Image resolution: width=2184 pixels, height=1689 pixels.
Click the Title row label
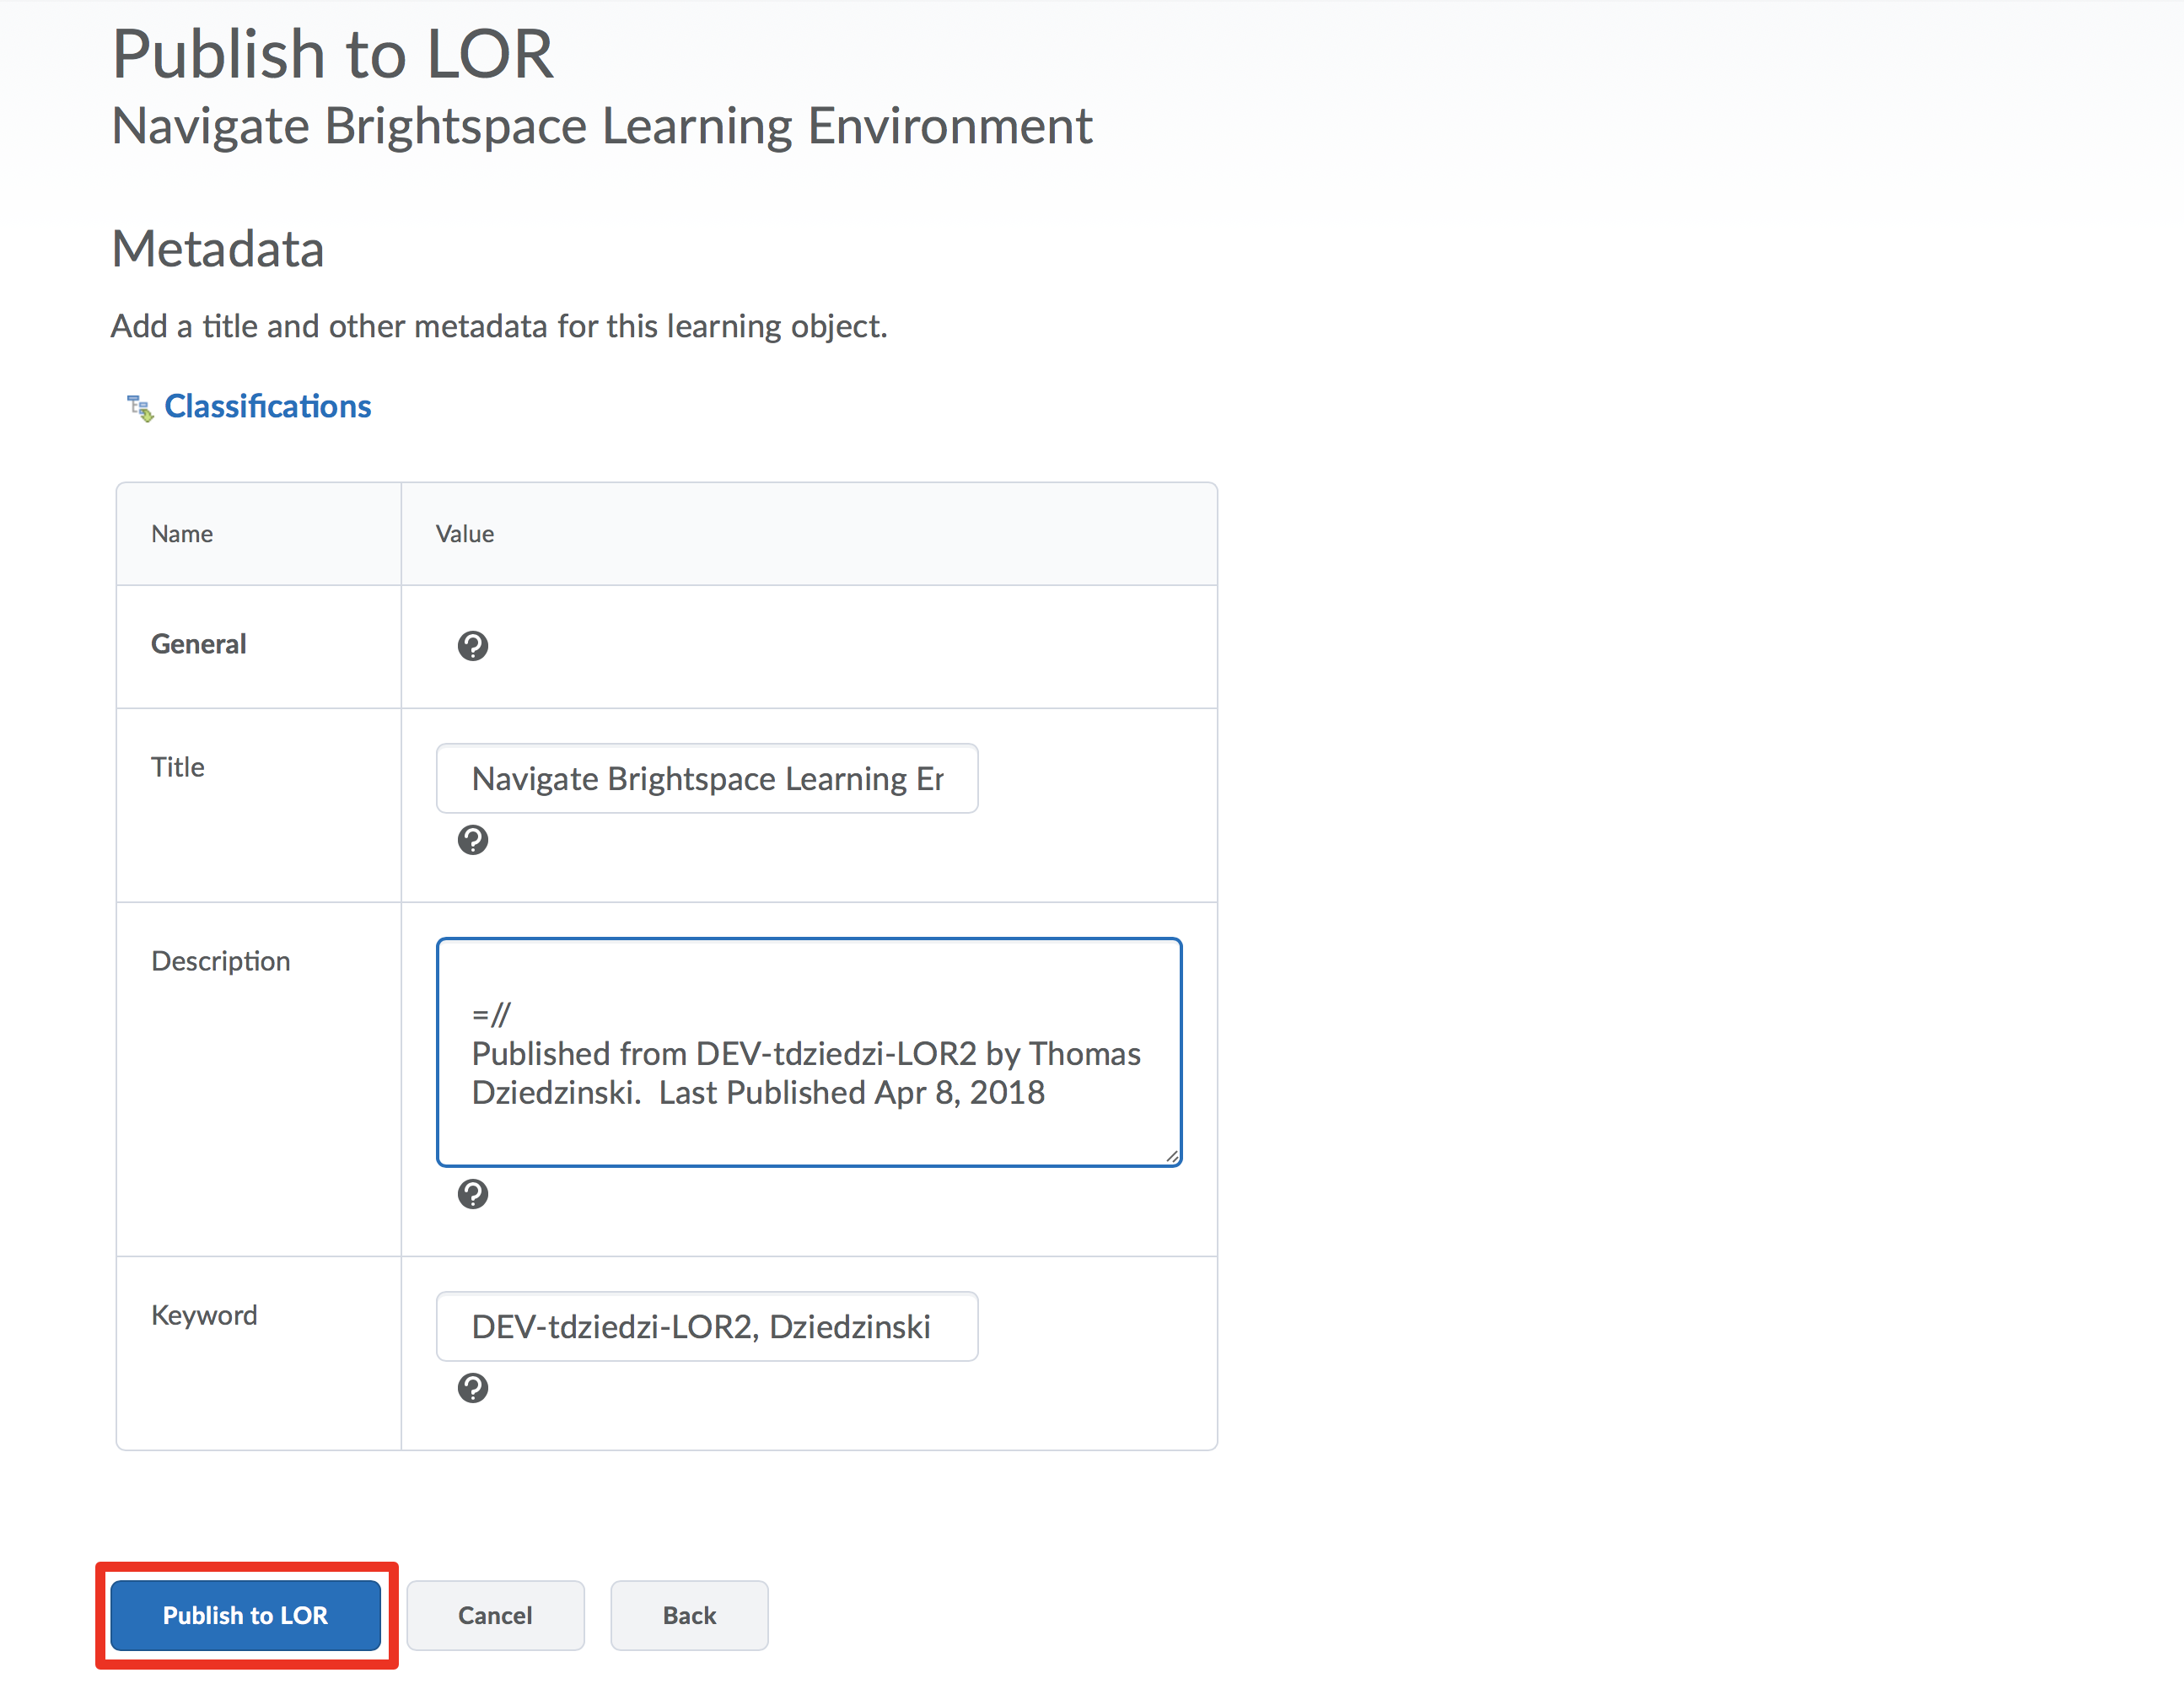tap(178, 767)
